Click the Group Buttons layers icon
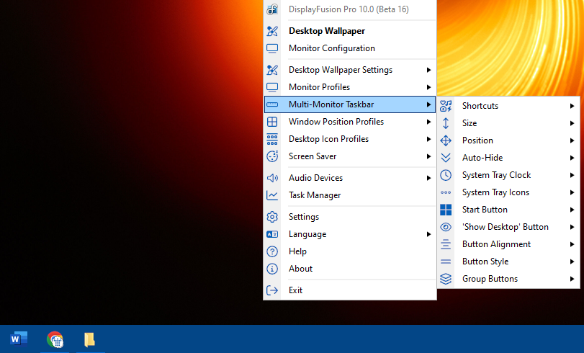Viewport: 584px width, 353px height. [446, 279]
